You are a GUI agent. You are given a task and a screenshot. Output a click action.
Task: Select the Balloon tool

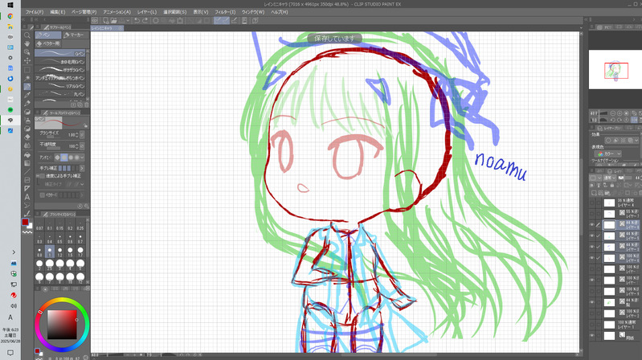pyautogui.click(x=27, y=205)
